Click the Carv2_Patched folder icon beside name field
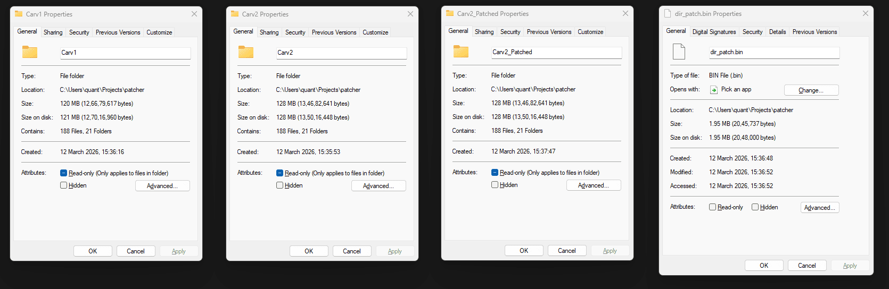The height and width of the screenshot is (289, 889). point(461,52)
